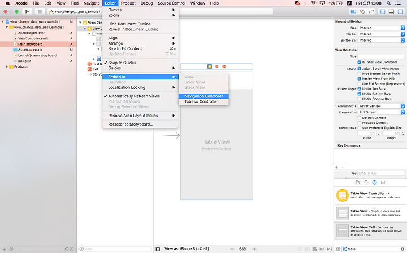Select AppDelegate.swift in project navigator
The image size is (407, 253).
32,33
